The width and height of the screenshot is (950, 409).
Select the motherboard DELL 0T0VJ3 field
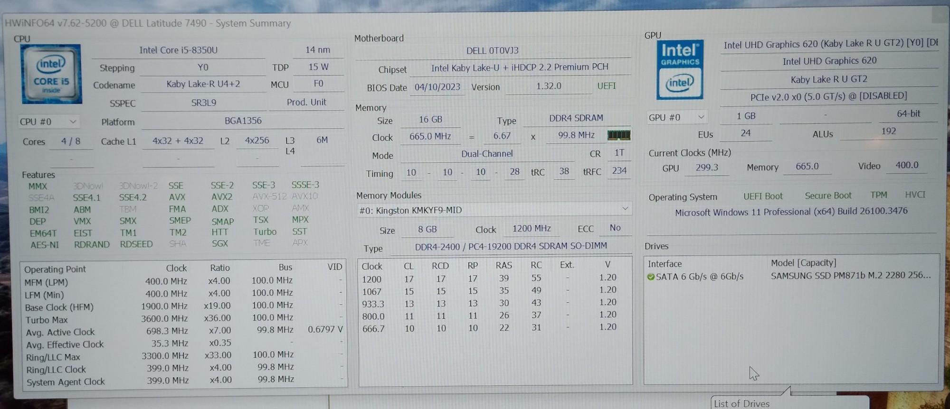(493, 51)
